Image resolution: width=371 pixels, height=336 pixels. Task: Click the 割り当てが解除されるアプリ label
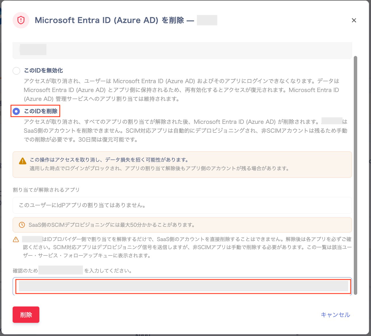tap(46, 190)
